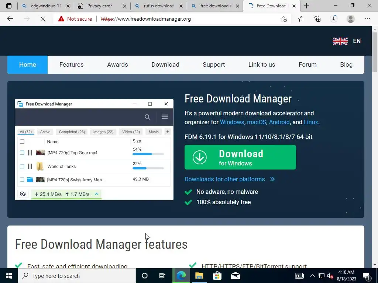
Task: Open the Features navigation item
Action: point(71,64)
